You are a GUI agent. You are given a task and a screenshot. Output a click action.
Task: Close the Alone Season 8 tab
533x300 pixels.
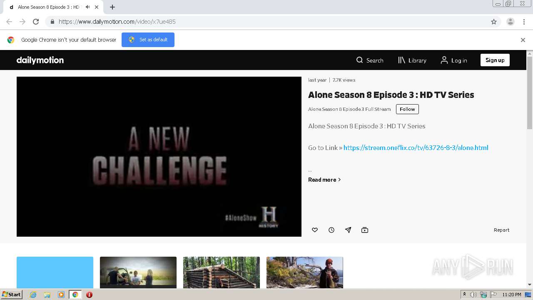pyautogui.click(x=97, y=7)
